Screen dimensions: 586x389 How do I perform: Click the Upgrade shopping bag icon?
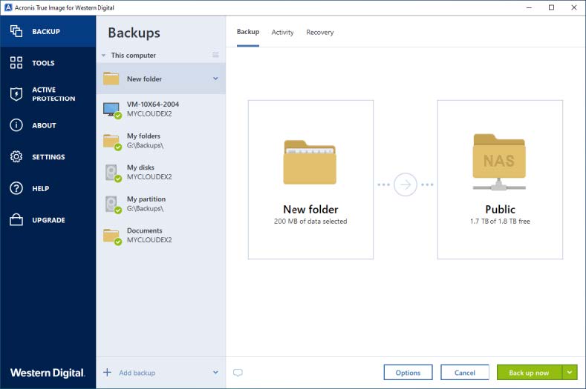(x=16, y=219)
